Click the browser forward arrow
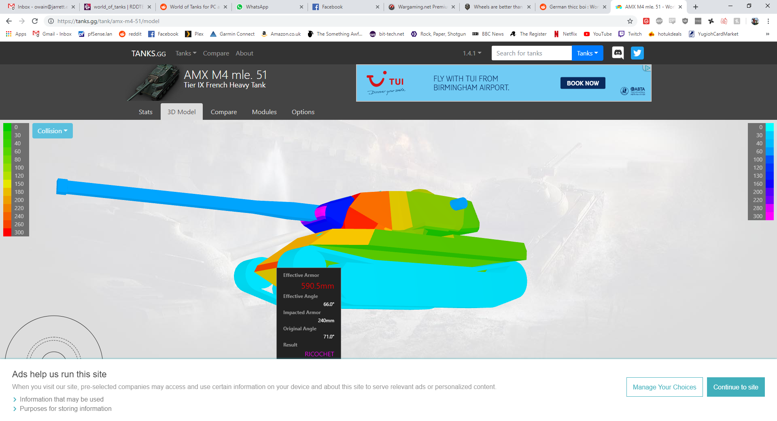The height and width of the screenshot is (421, 777). (22, 21)
